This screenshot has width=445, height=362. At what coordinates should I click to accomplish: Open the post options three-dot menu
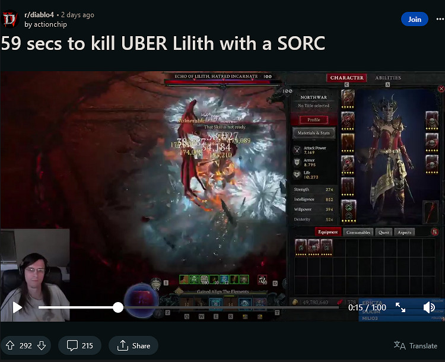pos(439,19)
